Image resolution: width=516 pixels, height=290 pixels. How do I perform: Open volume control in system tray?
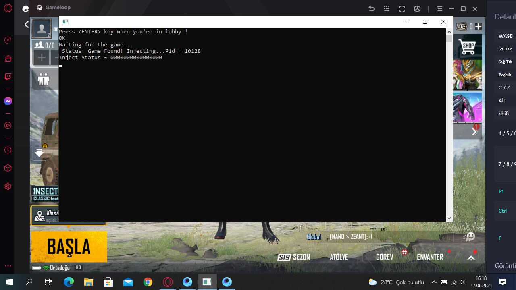click(x=463, y=282)
